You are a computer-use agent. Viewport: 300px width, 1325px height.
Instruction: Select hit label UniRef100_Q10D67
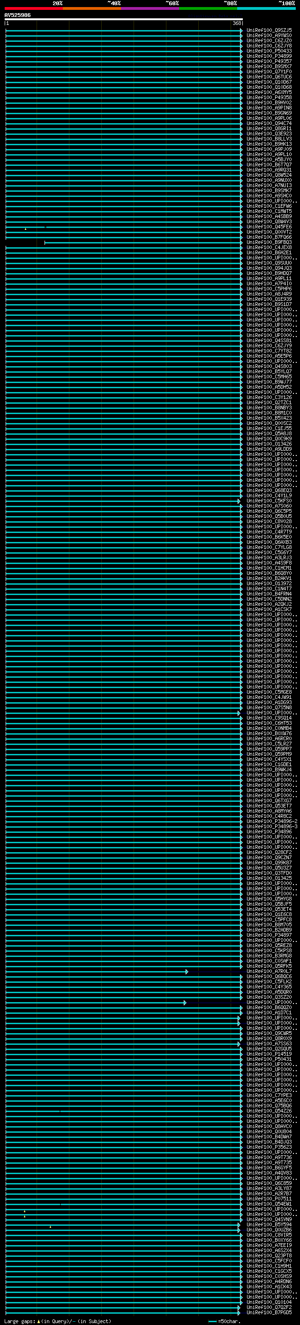(x=269, y=82)
